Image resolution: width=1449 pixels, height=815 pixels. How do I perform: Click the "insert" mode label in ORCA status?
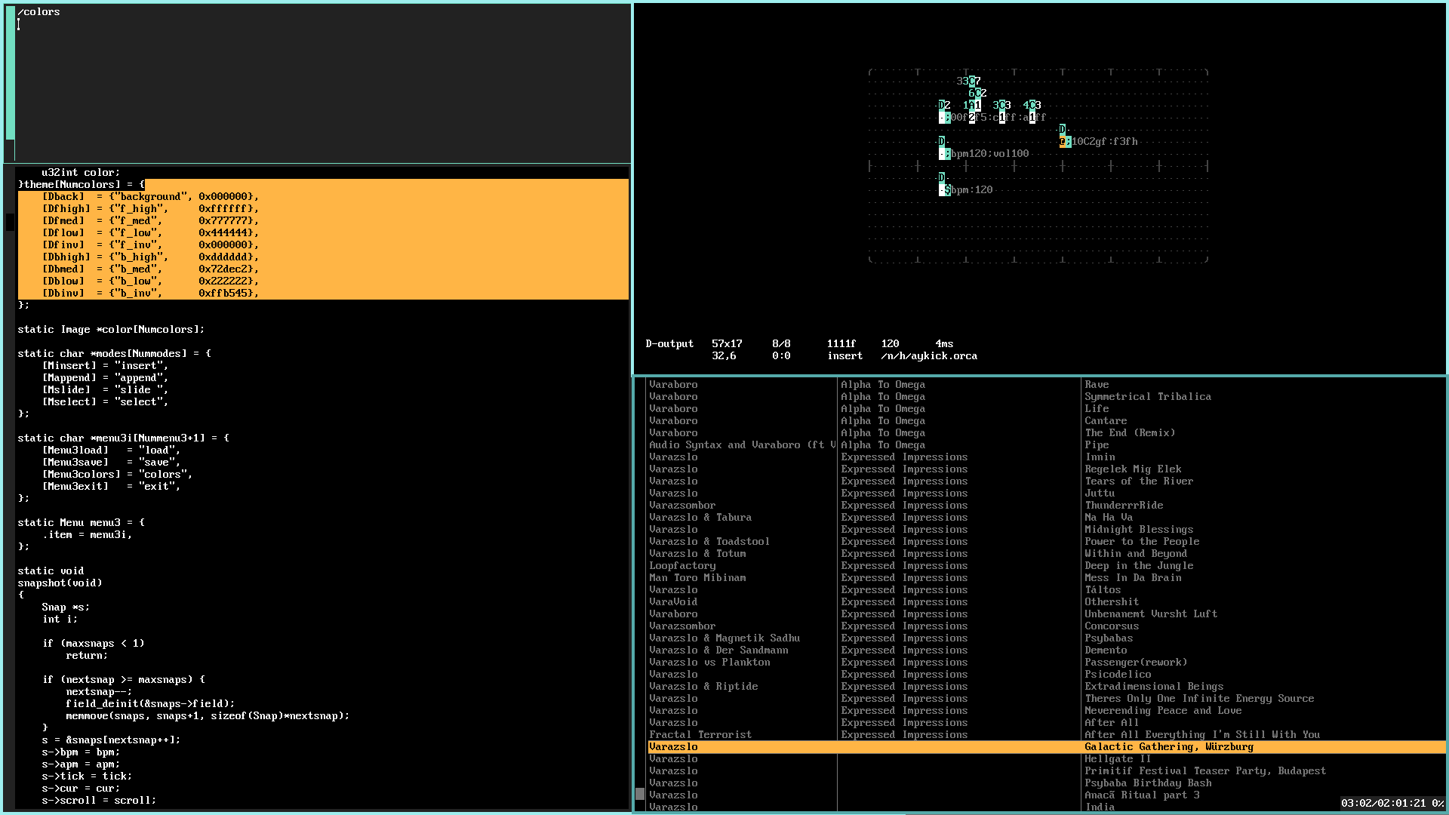[844, 355]
